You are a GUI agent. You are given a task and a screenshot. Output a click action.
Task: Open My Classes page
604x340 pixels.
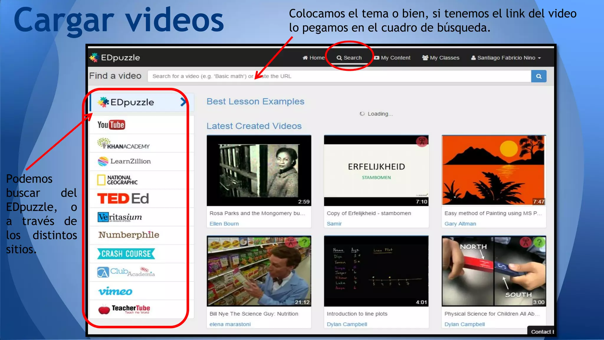pos(441,58)
